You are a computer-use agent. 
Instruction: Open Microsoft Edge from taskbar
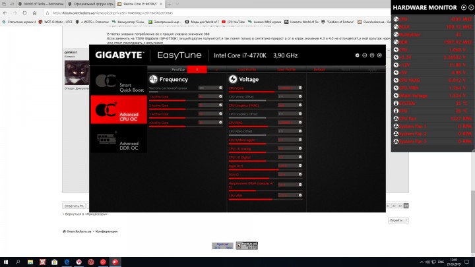[67, 262]
